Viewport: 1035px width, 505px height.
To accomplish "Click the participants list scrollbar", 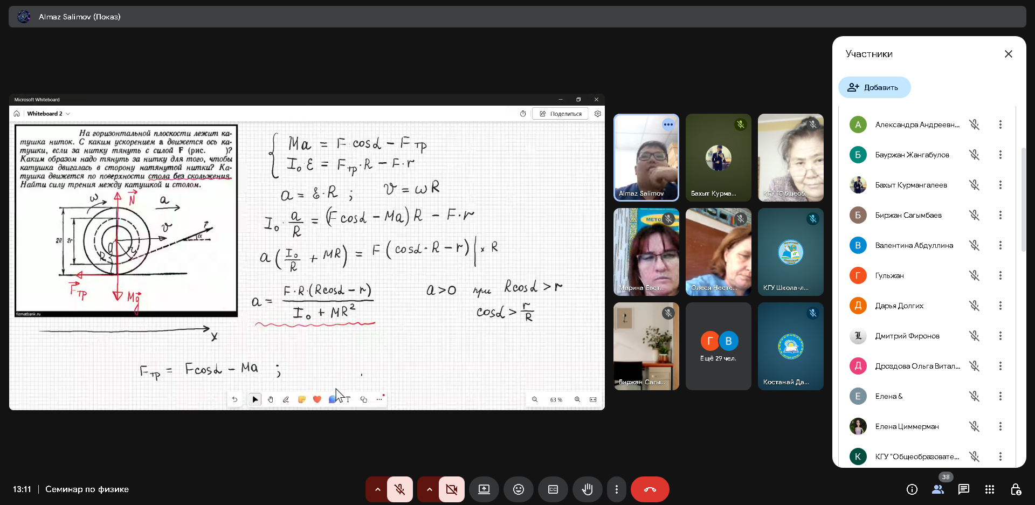I will point(1023,199).
